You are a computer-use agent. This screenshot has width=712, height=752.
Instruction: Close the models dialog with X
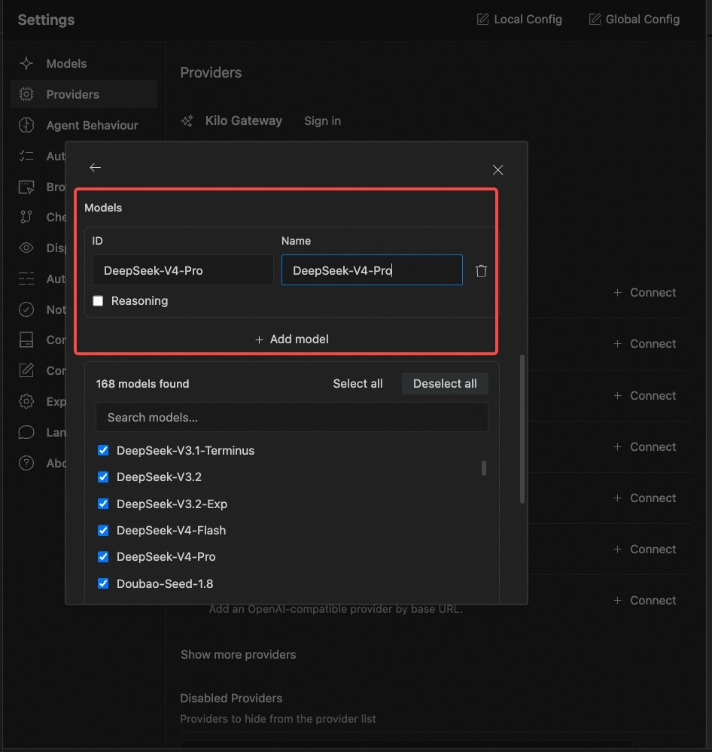497,170
